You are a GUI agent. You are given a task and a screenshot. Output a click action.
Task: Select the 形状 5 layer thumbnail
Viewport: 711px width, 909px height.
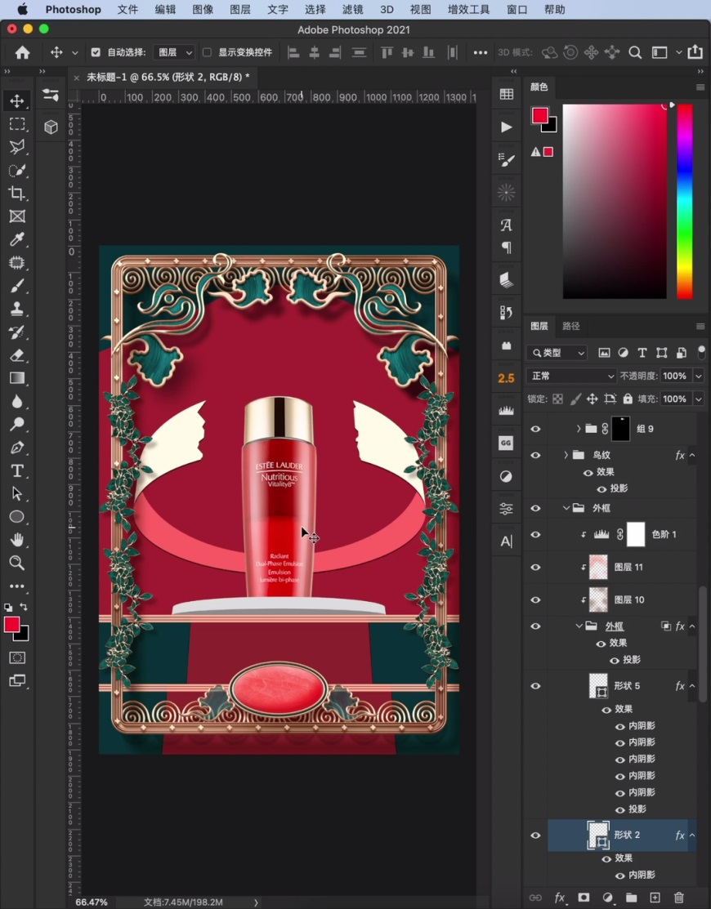click(x=598, y=686)
